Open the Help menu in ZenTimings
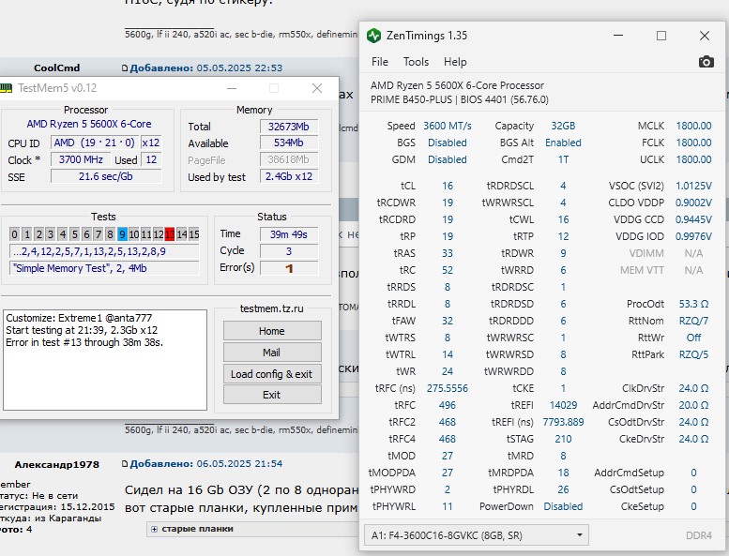Image resolution: width=729 pixels, height=556 pixels. [x=455, y=62]
